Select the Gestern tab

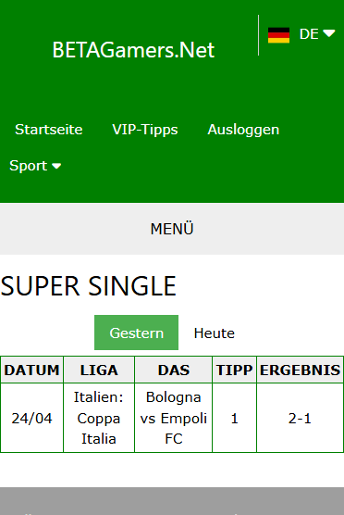[x=137, y=333]
